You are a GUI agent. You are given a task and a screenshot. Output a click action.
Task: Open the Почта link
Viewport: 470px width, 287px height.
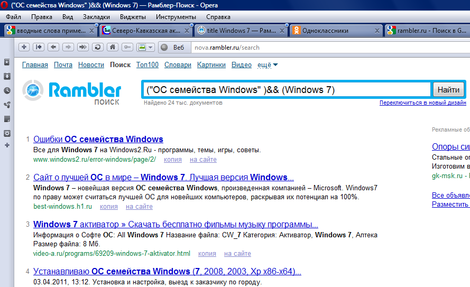(63, 64)
